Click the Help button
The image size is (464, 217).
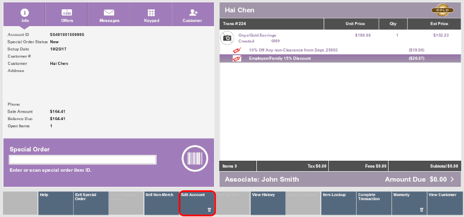point(56,203)
